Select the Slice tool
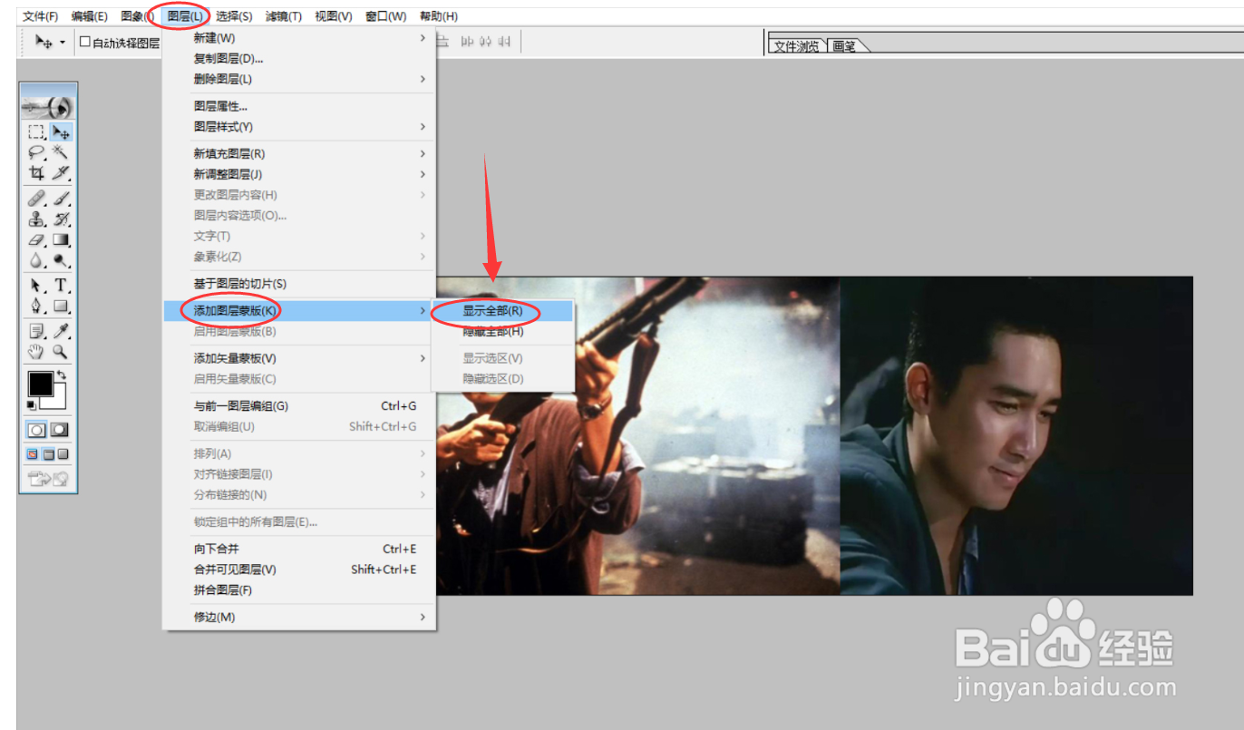 point(61,172)
